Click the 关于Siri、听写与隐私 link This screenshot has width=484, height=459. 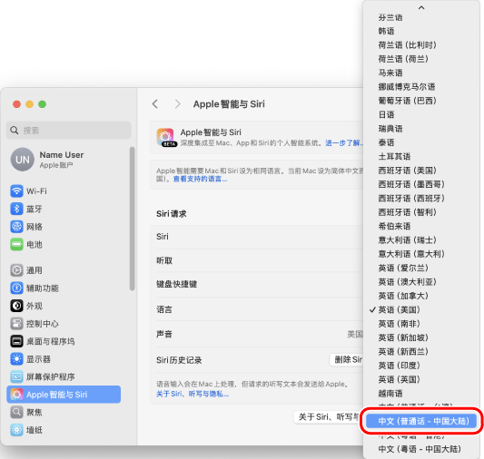[x=193, y=394]
